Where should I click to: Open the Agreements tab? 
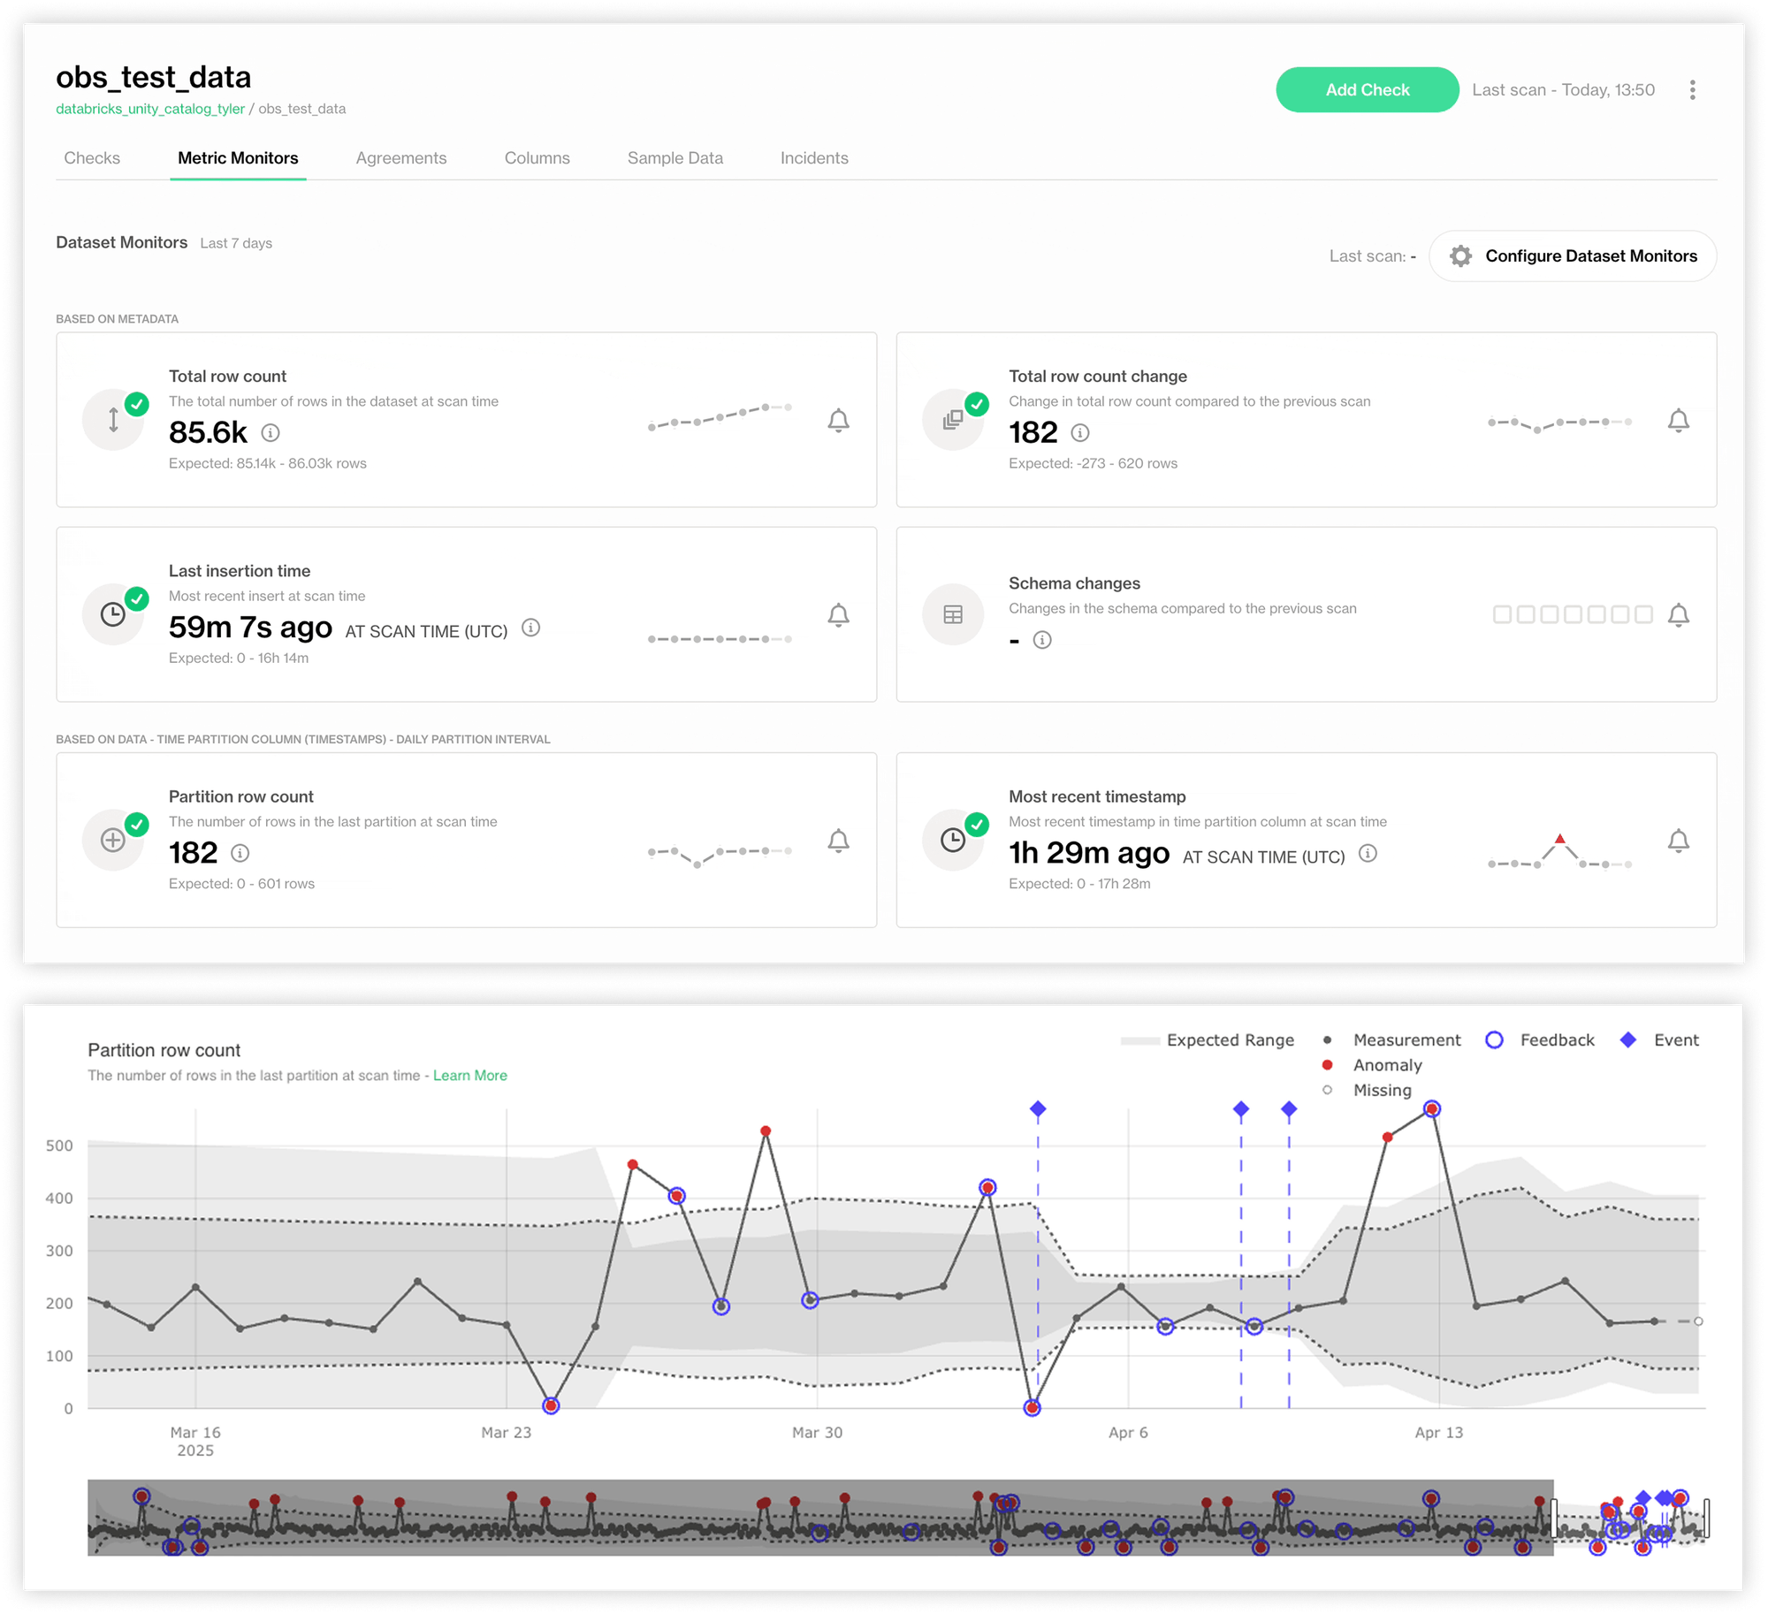pyautogui.click(x=401, y=157)
